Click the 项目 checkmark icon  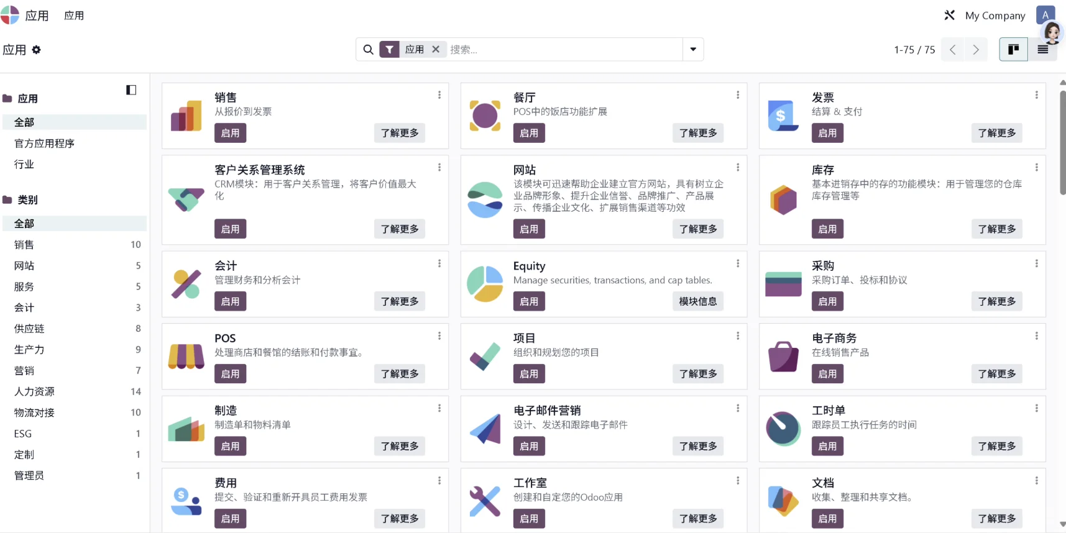point(485,357)
